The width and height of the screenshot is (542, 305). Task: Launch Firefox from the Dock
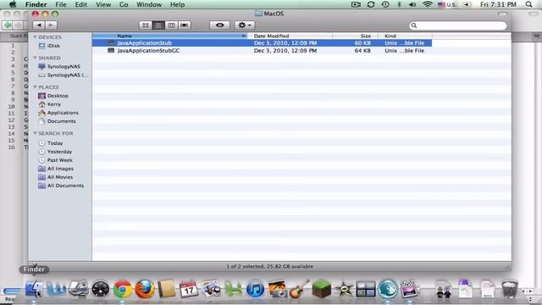click(x=145, y=289)
